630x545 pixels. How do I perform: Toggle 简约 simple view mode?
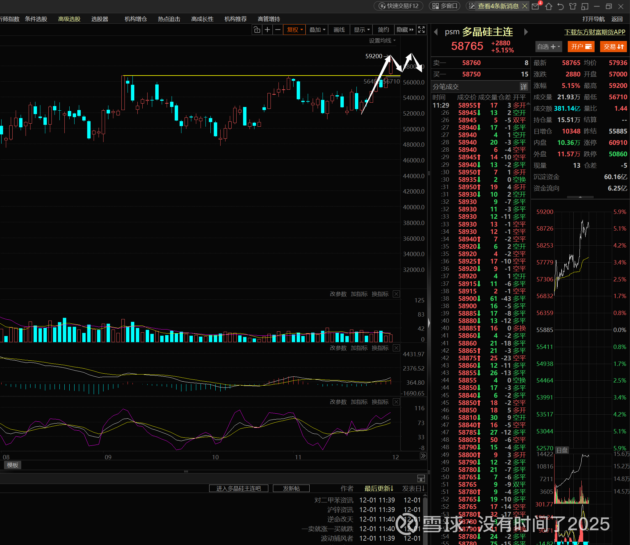pyautogui.click(x=383, y=30)
